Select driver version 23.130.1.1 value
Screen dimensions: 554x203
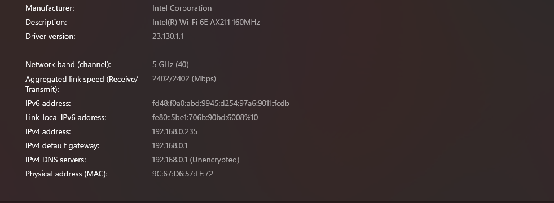point(168,36)
